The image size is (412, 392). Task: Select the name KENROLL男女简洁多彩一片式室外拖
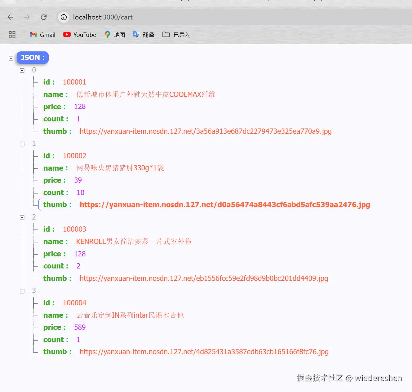pos(134,242)
